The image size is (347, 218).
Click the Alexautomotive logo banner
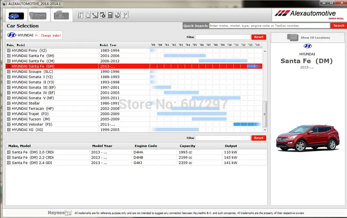[x=309, y=15]
